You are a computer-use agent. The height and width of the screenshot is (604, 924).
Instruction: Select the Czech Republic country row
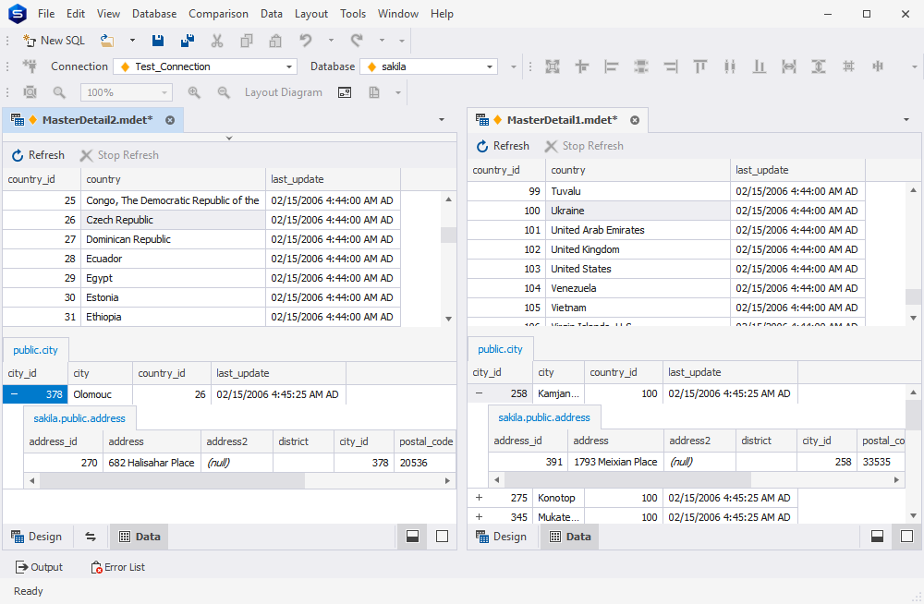201,220
